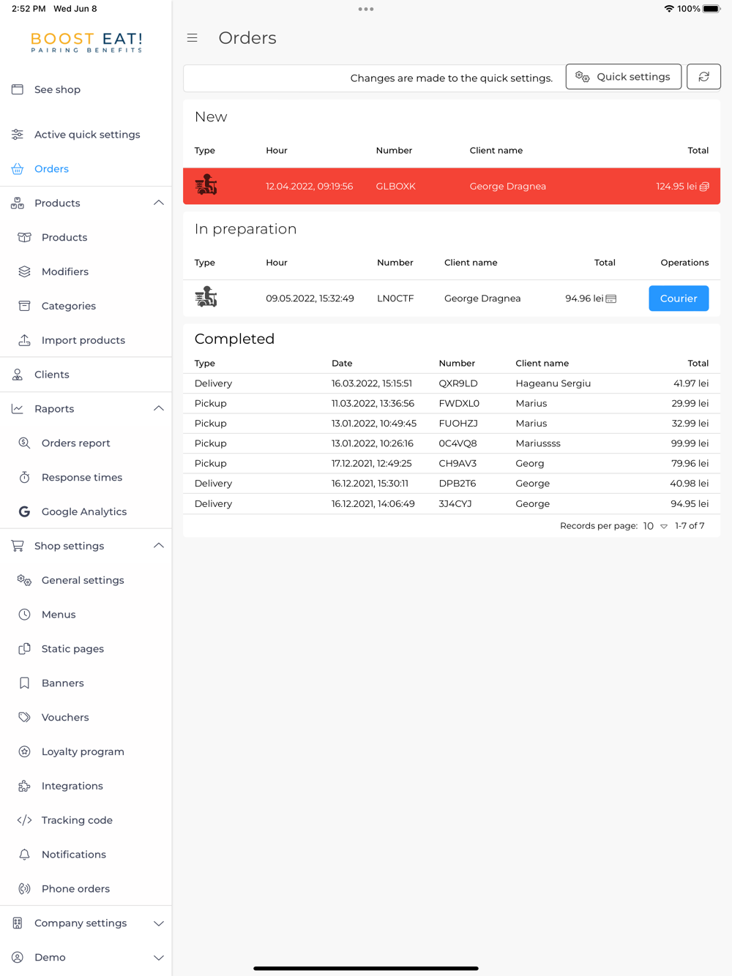Click the Modifiers layers icon

coord(24,271)
